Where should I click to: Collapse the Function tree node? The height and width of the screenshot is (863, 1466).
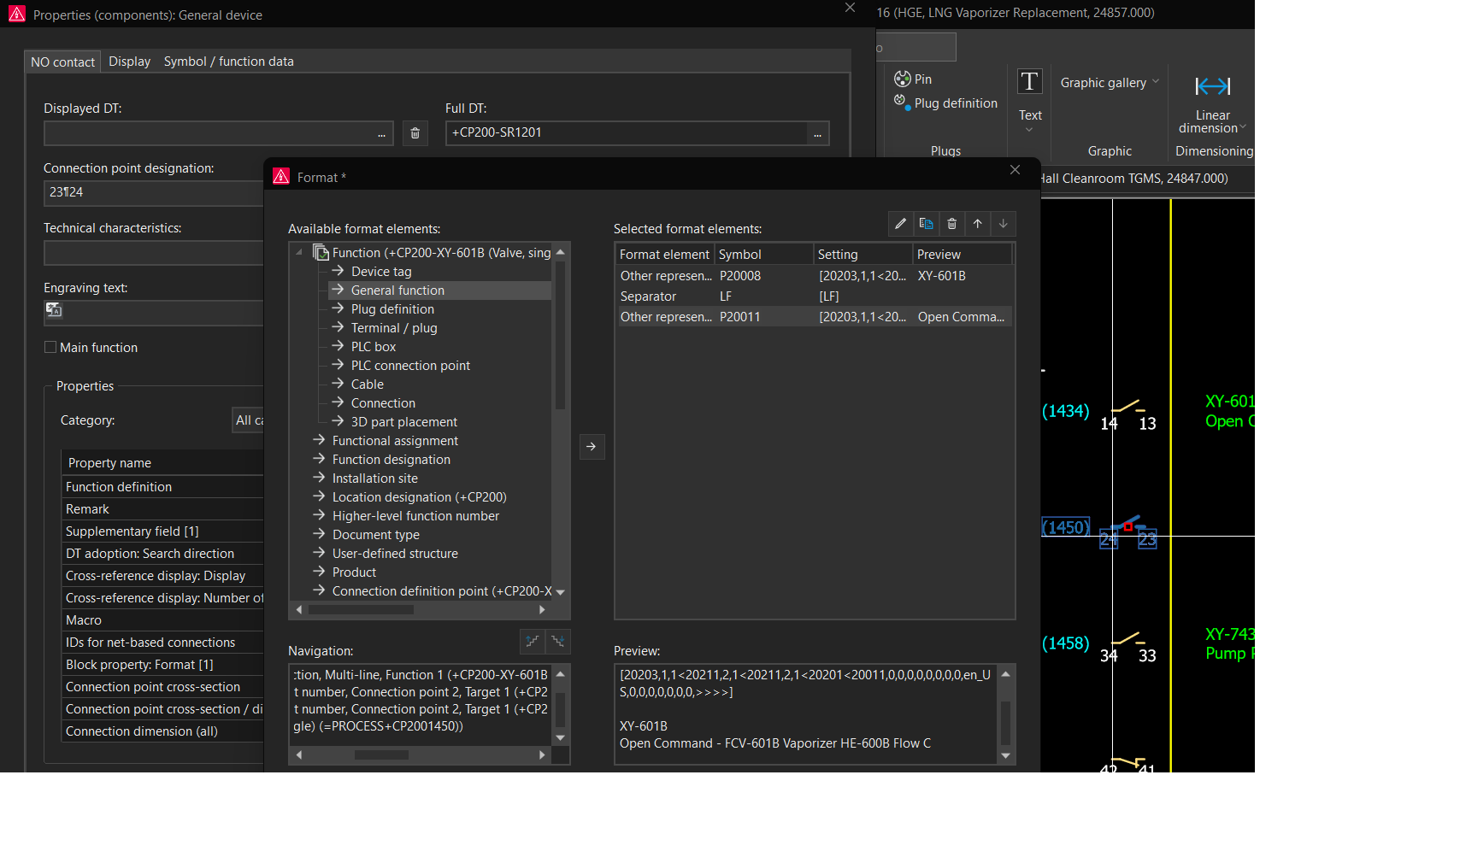point(299,253)
